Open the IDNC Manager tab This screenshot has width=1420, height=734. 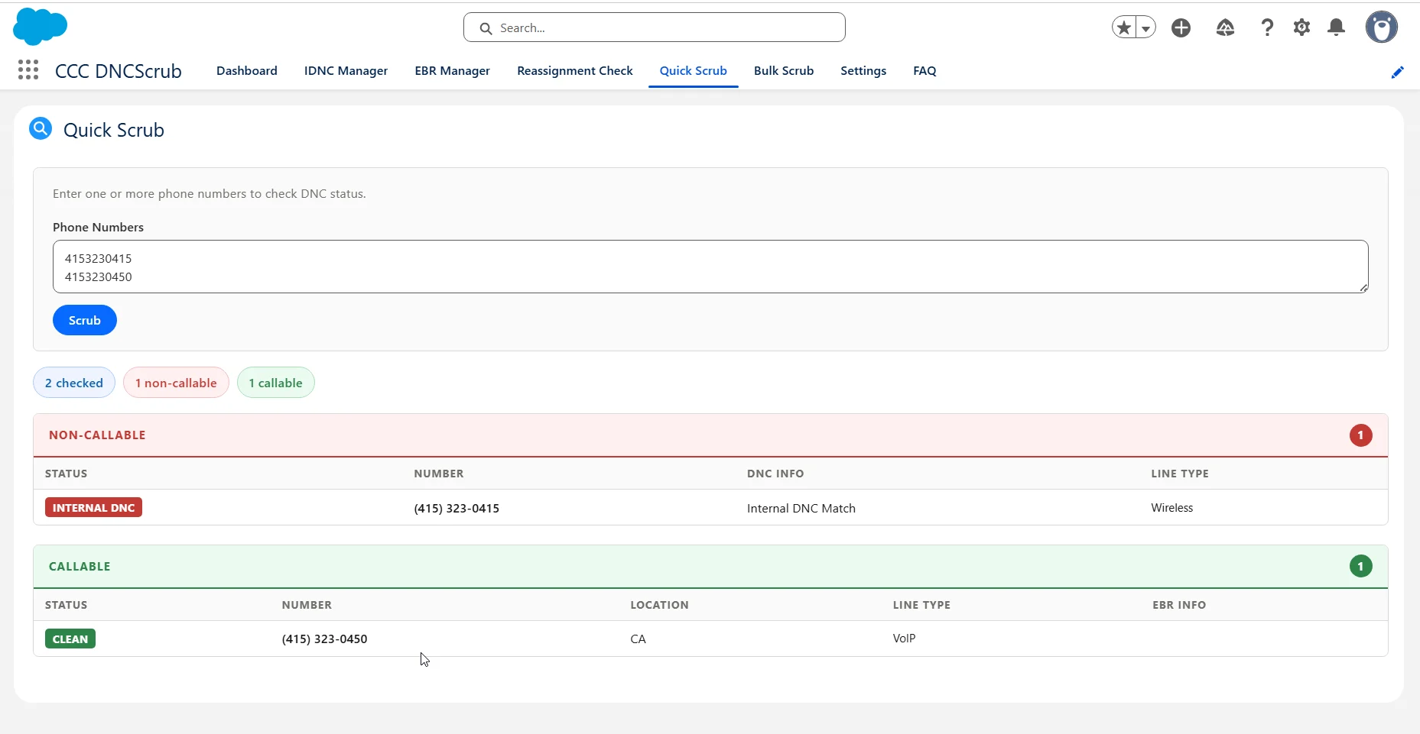346,70
